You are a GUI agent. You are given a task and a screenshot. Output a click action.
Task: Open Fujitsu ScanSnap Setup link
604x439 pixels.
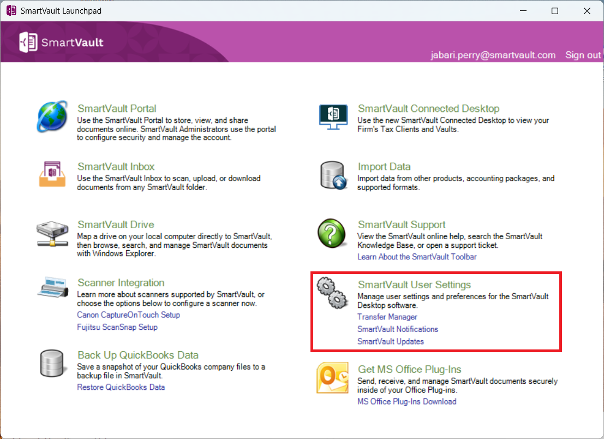click(x=117, y=327)
